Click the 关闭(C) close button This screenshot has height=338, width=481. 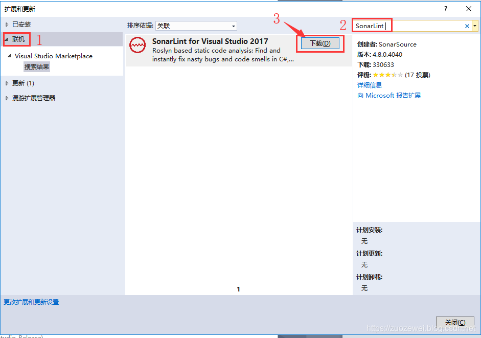[x=455, y=322]
